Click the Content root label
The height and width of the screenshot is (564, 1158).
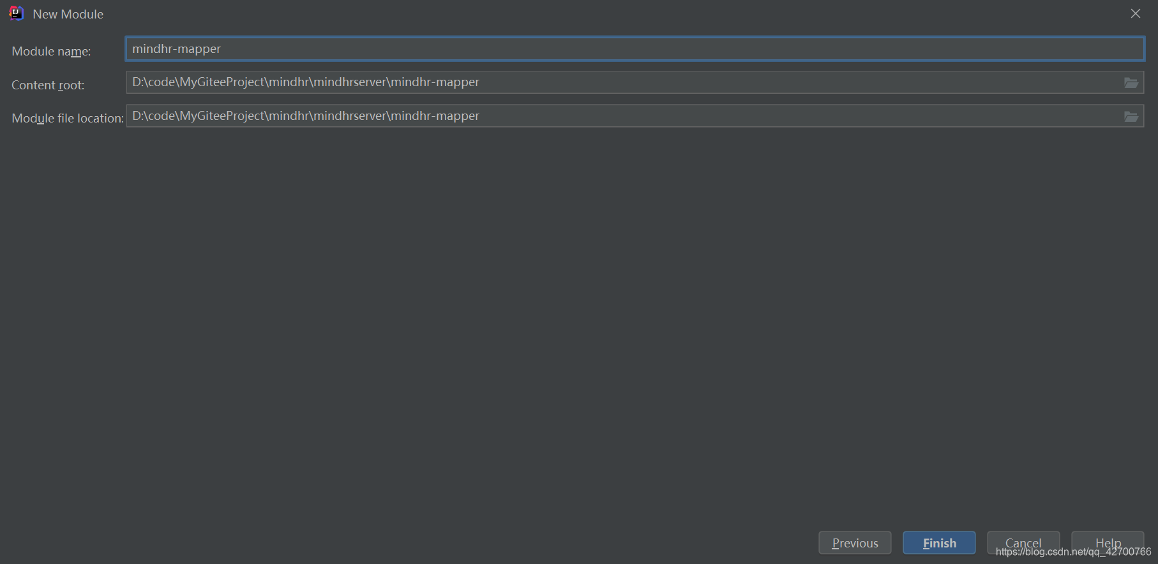pyautogui.click(x=48, y=85)
